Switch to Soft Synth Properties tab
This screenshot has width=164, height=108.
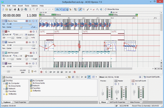[x=117, y=102]
